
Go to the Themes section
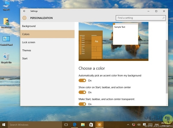click(27, 50)
